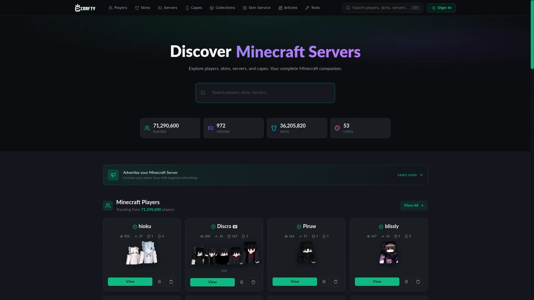Click Piruw's 7 capes icon
Viewport: 534px width, 300px height.
[x=324, y=236]
